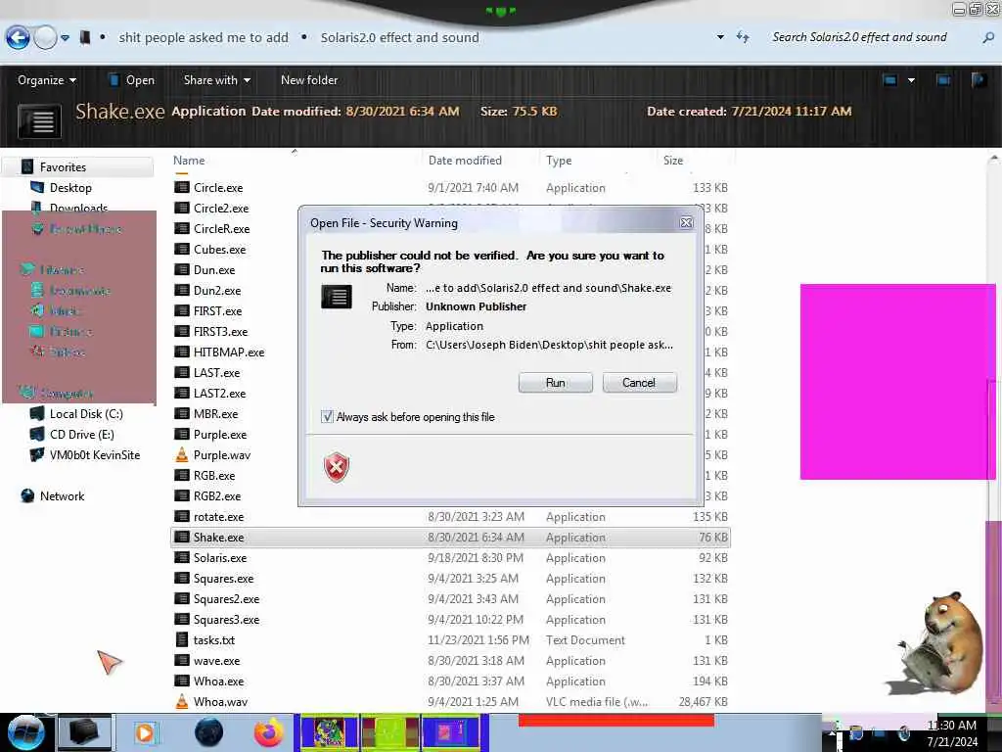Select the Circle2.exe file icon
This screenshot has height=752, width=1002.
(x=181, y=208)
